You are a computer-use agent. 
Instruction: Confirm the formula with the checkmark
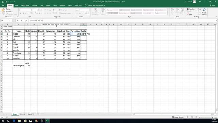22,20
